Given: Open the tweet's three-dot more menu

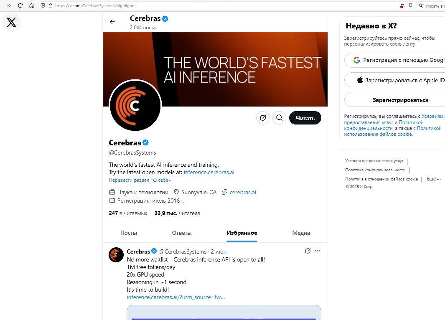Looking at the screenshot, I should coord(318,251).
